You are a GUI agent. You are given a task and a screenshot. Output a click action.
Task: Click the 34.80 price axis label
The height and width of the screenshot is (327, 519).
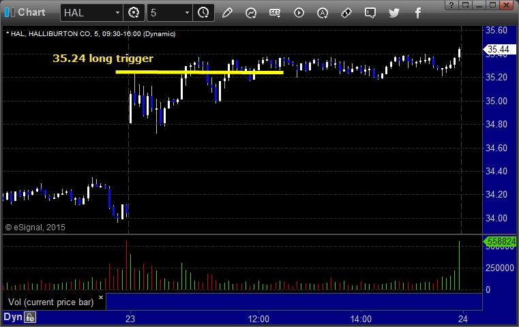(x=496, y=124)
